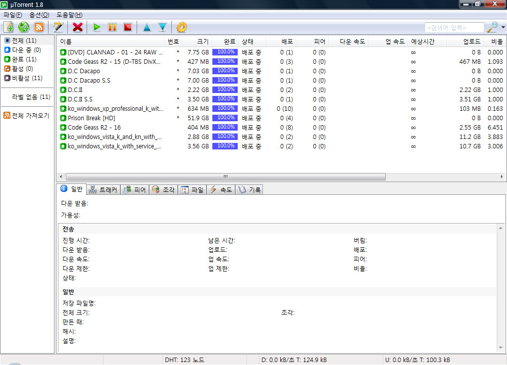The height and width of the screenshot is (365, 507).
Task: Switch to the 일반 tab
Action: tap(71, 189)
